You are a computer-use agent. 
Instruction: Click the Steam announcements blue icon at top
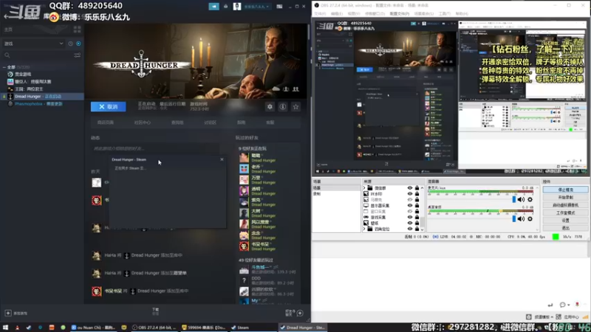pyautogui.click(x=213, y=7)
